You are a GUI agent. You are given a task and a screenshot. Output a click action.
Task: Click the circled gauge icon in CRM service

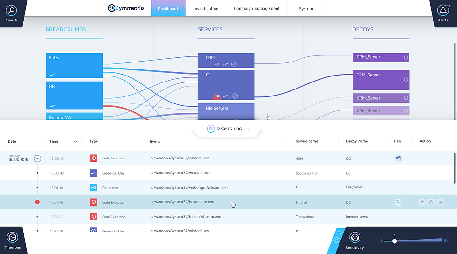[234, 64]
